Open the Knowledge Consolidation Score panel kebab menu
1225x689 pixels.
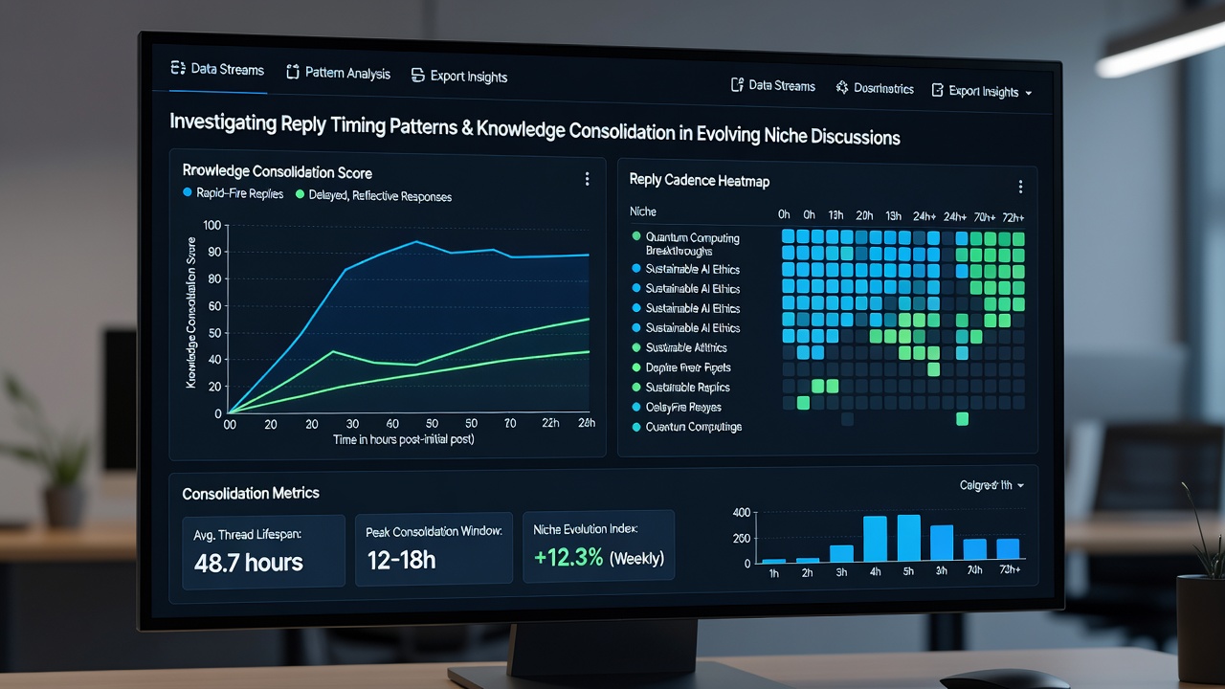(x=587, y=179)
